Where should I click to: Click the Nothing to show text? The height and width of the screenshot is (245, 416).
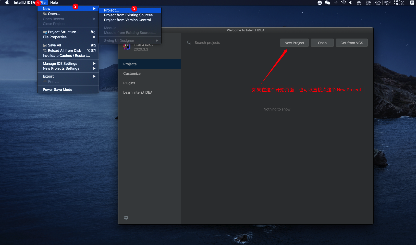(x=277, y=109)
